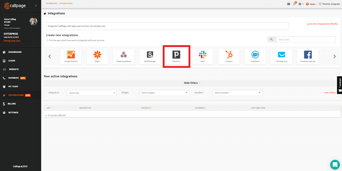Click the WIDGETS column header
The width and height of the screenshot is (342, 171).
(146, 108)
